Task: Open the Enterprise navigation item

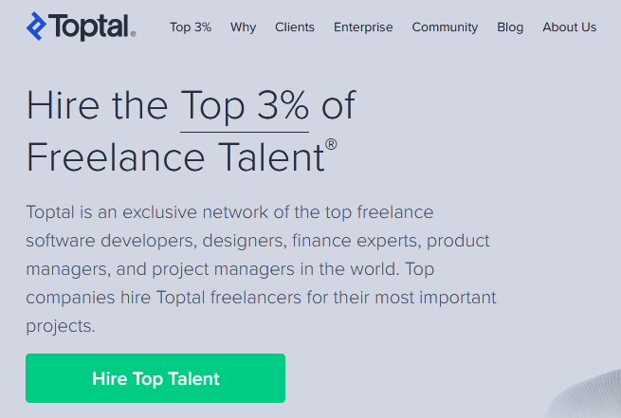Action: point(363,27)
